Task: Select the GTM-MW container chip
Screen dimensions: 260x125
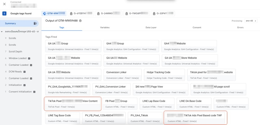Action: point(54,14)
